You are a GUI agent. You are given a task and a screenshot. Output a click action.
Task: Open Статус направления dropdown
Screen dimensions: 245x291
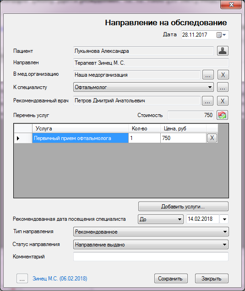click(x=151, y=245)
